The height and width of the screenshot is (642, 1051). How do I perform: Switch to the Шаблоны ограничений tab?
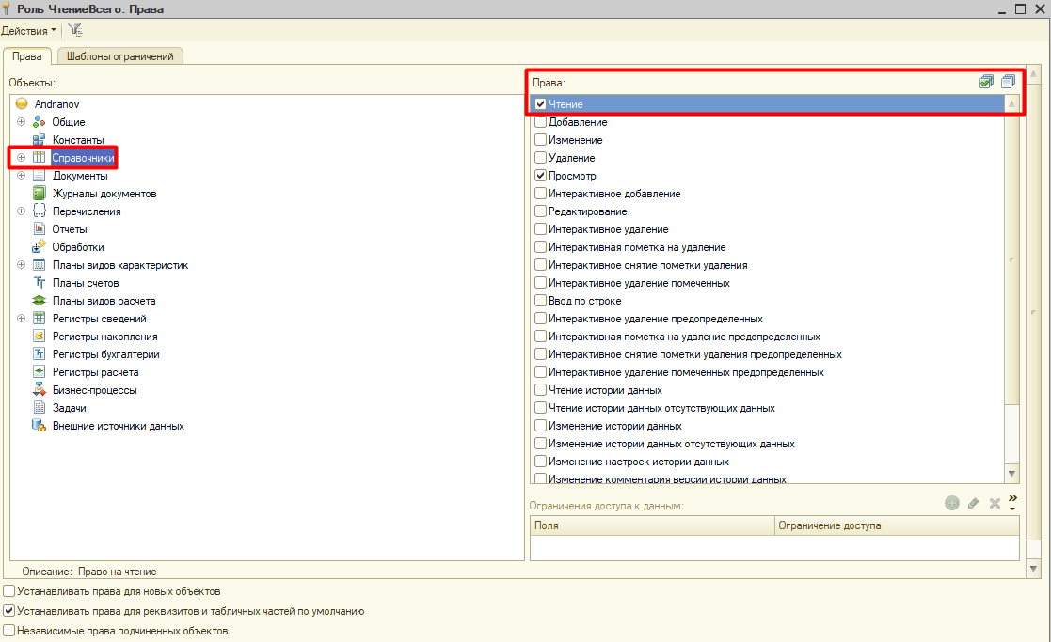click(x=119, y=56)
